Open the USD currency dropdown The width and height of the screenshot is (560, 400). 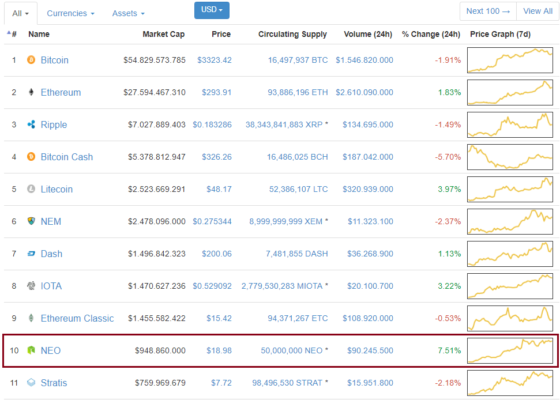[x=212, y=10]
